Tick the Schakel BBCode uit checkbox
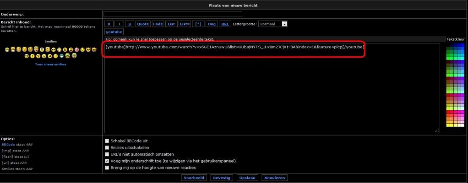468x183 pixels. pyautogui.click(x=107, y=141)
